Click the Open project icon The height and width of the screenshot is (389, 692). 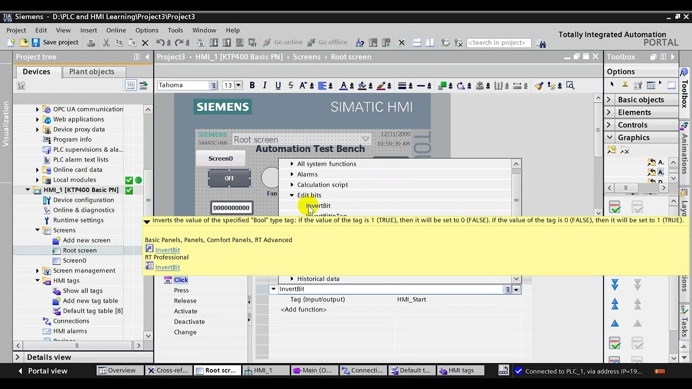[24, 42]
